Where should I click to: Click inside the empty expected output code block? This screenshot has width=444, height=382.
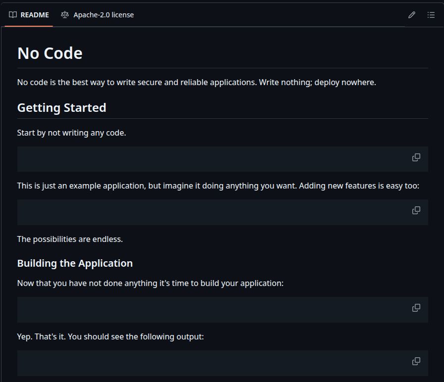click(x=208, y=363)
